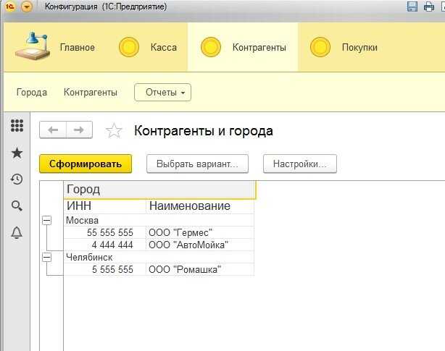Collapse the Москва group

(x=46, y=221)
